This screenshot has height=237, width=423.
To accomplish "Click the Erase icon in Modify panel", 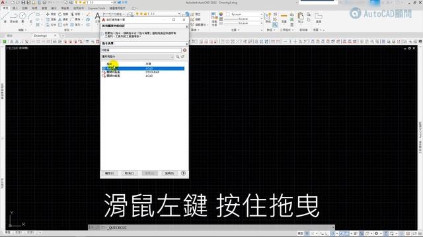I will click(88, 14).
